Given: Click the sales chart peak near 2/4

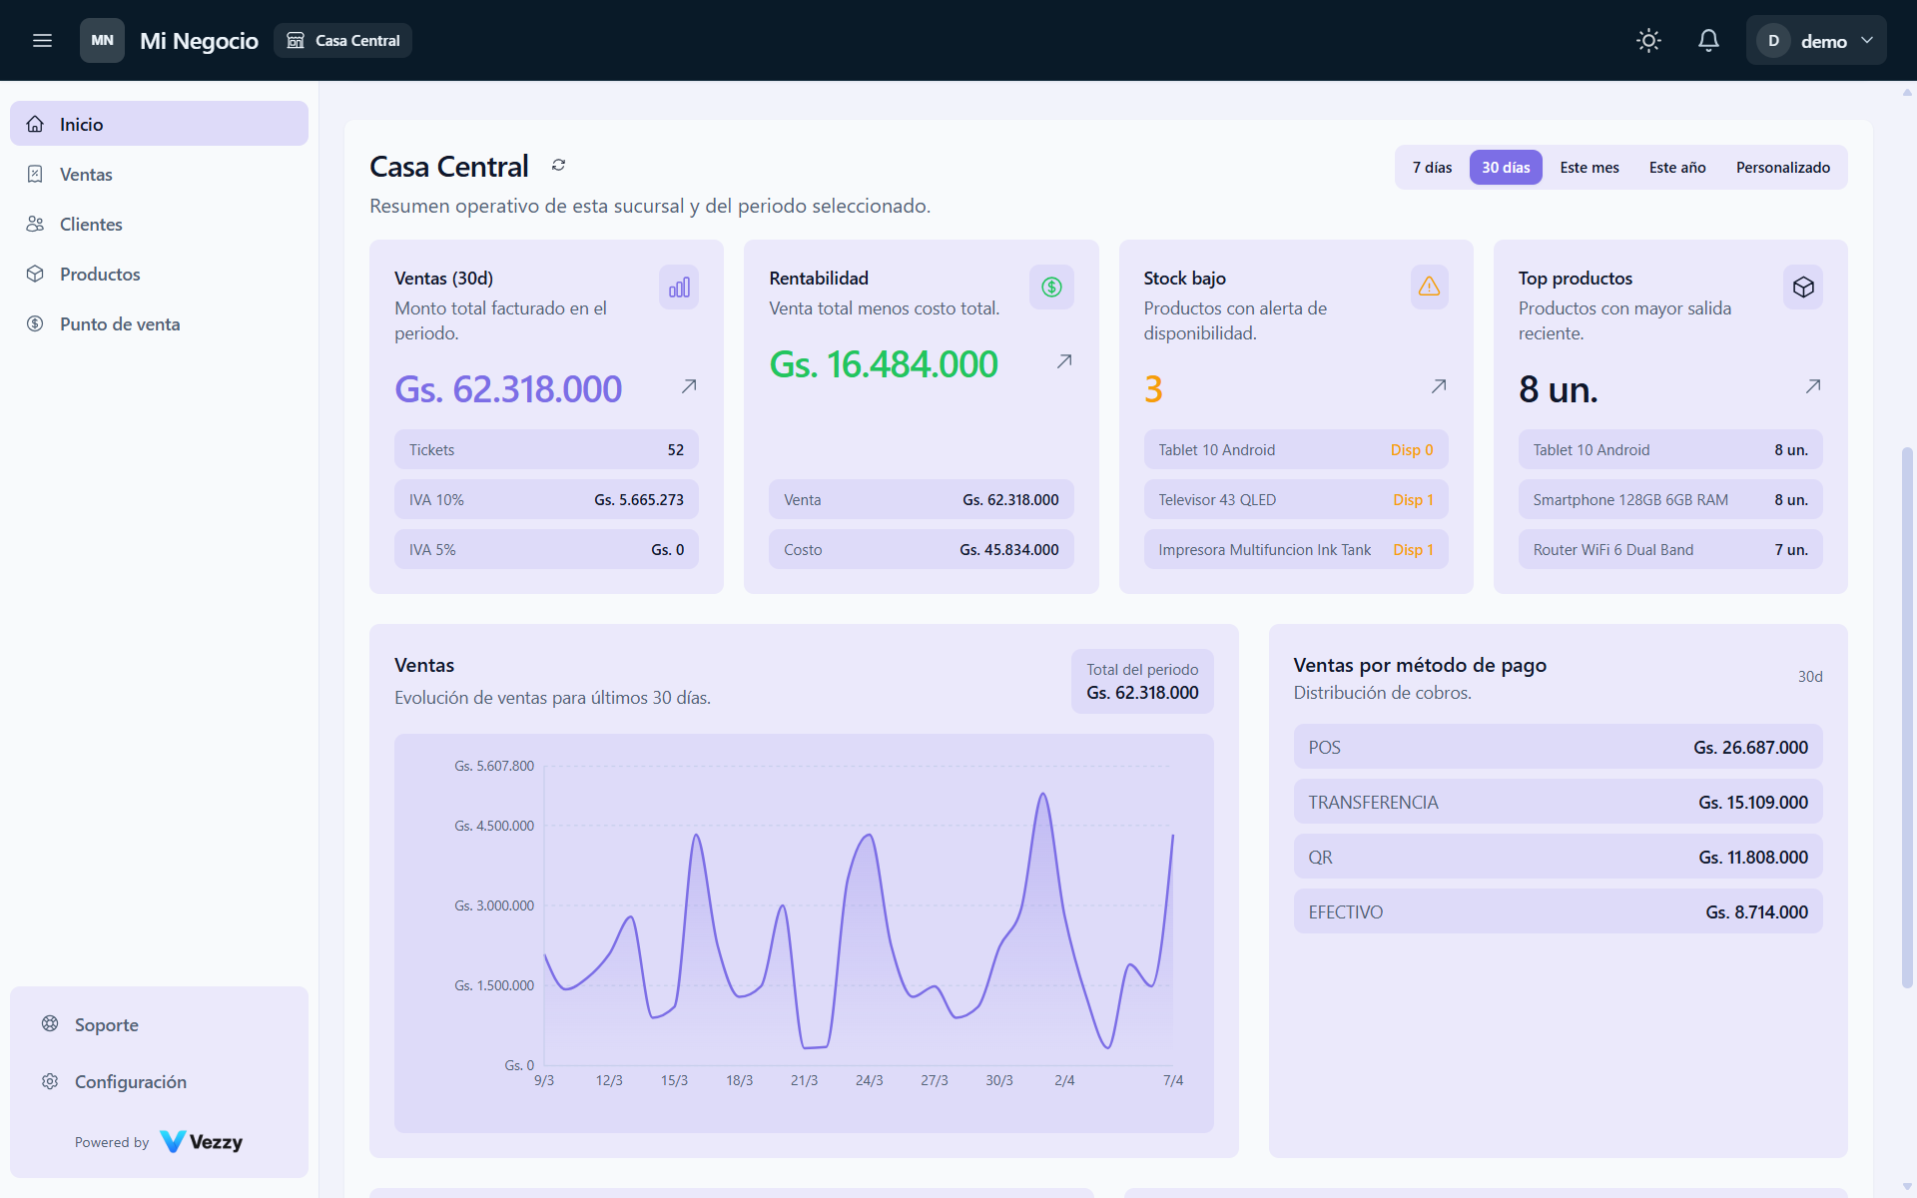Looking at the screenshot, I should 1043,795.
